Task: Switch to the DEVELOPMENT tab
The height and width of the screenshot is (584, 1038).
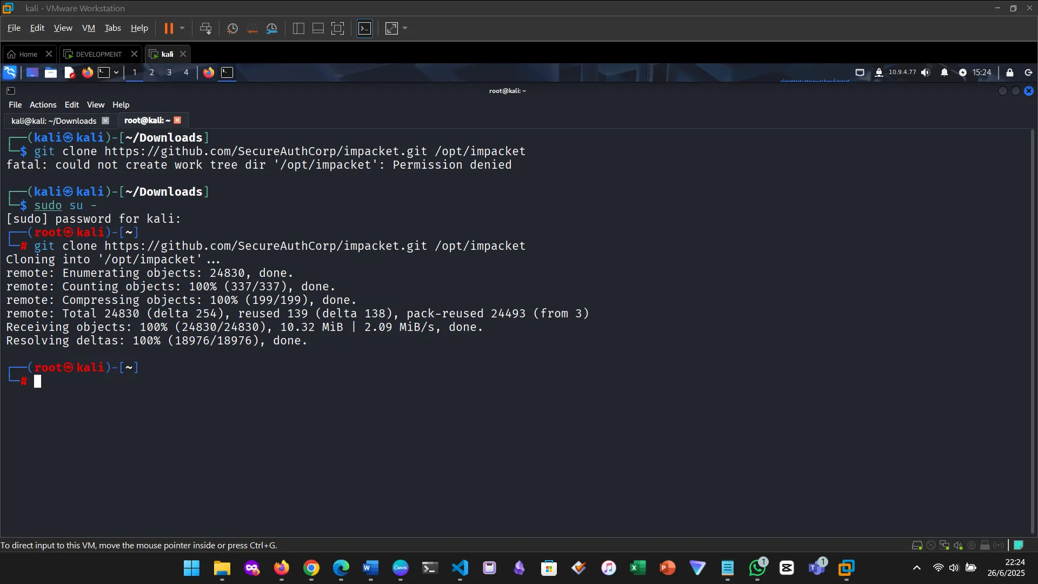Action: pyautogui.click(x=97, y=54)
